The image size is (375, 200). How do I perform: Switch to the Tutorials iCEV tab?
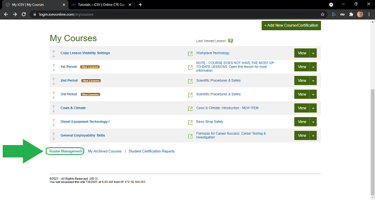click(x=101, y=5)
